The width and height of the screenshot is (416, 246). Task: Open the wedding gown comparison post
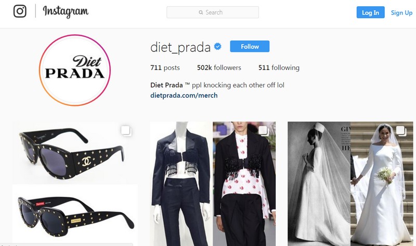point(350,184)
